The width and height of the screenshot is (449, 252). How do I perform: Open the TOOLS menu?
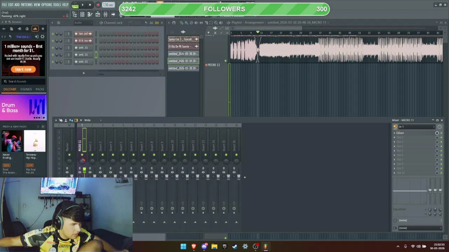57,5
